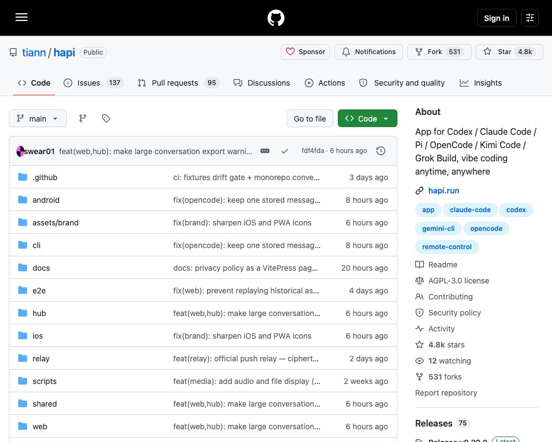The height and width of the screenshot is (442, 552).
Task: Click the Go to file button
Action: pos(310,118)
